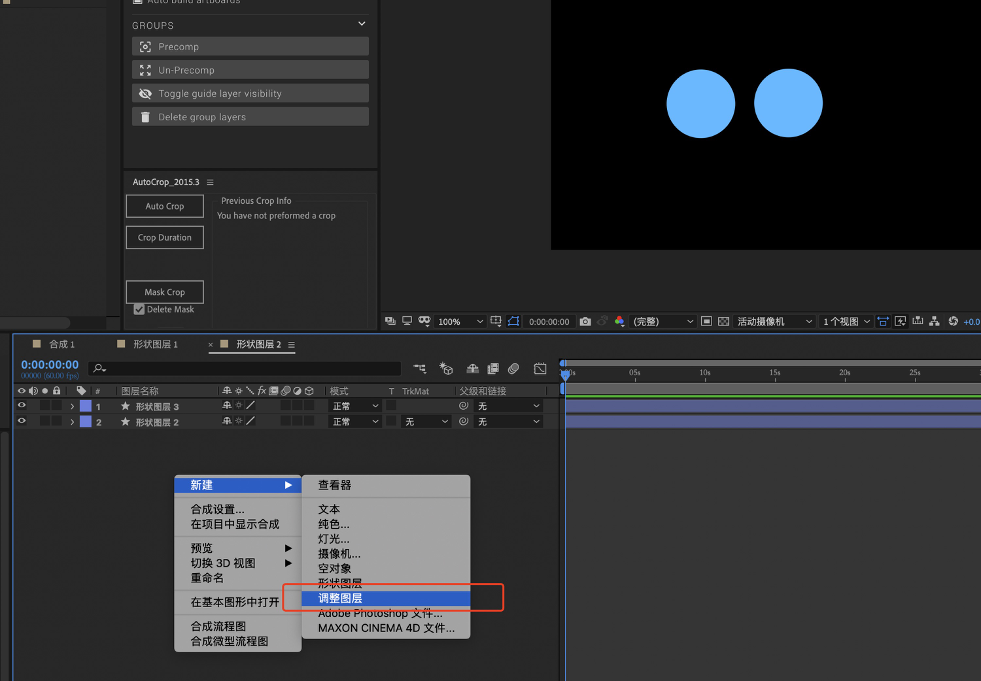Toggle shy switch for 形状图层 3

coord(227,406)
